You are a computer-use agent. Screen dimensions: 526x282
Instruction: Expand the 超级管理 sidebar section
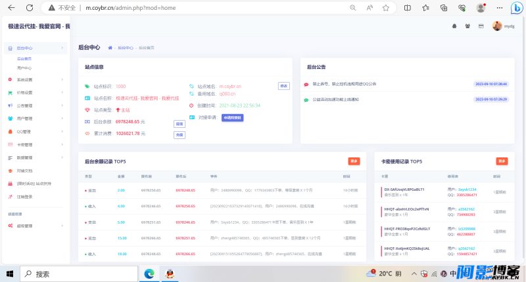coord(36,226)
